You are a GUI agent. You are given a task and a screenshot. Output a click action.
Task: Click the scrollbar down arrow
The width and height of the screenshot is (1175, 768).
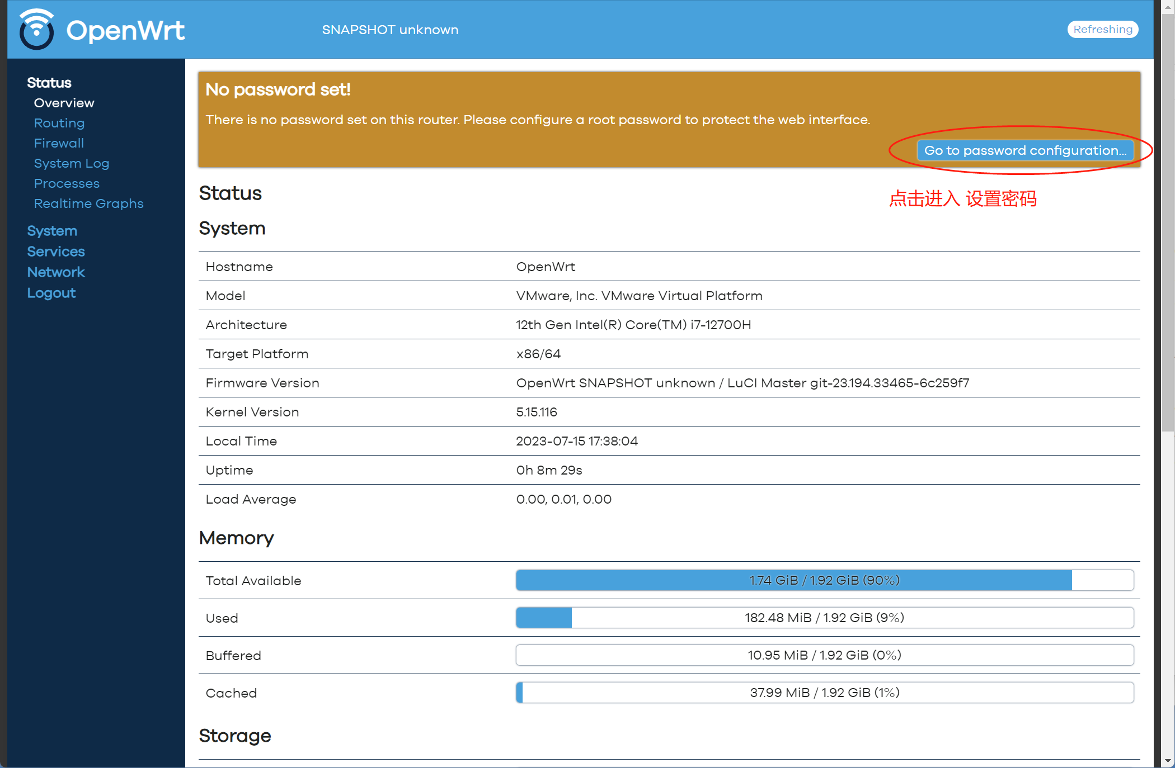(1168, 761)
